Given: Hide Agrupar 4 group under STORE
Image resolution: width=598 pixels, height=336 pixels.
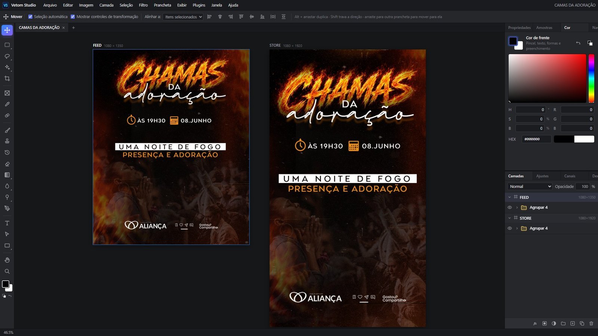Looking at the screenshot, I should [509, 228].
